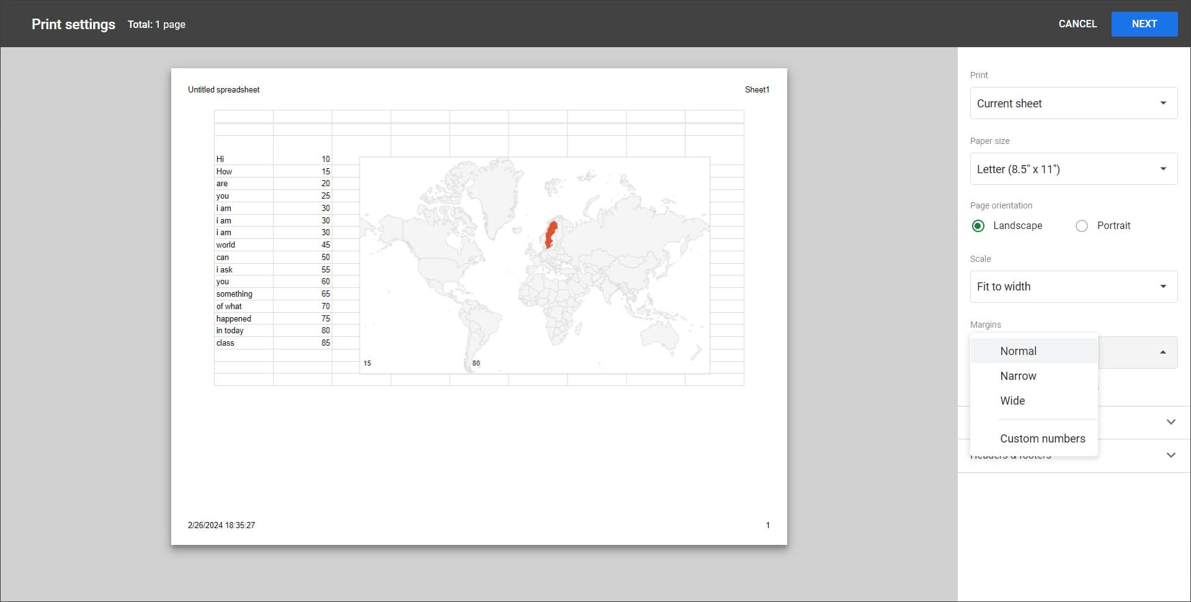Click the Scale dropdown arrow icon
The height and width of the screenshot is (602, 1191).
tap(1162, 286)
